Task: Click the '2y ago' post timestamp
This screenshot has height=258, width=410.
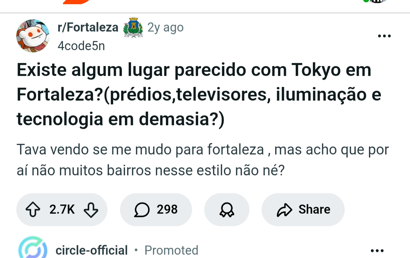Action: pyautogui.click(x=165, y=28)
